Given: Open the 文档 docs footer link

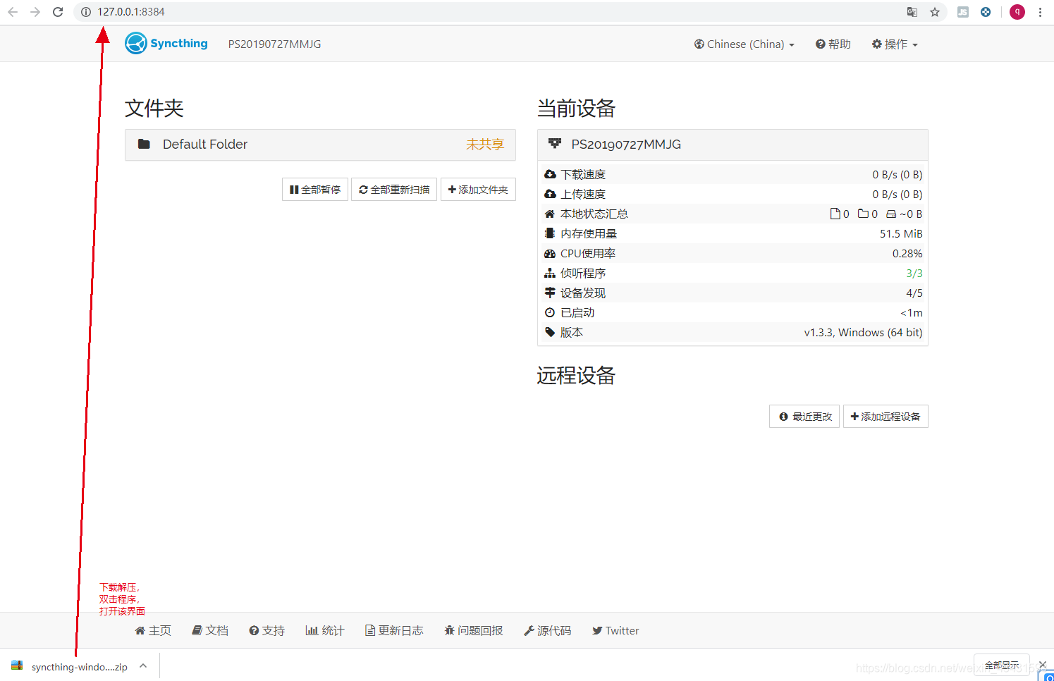Looking at the screenshot, I should click(x=210, y=630).
